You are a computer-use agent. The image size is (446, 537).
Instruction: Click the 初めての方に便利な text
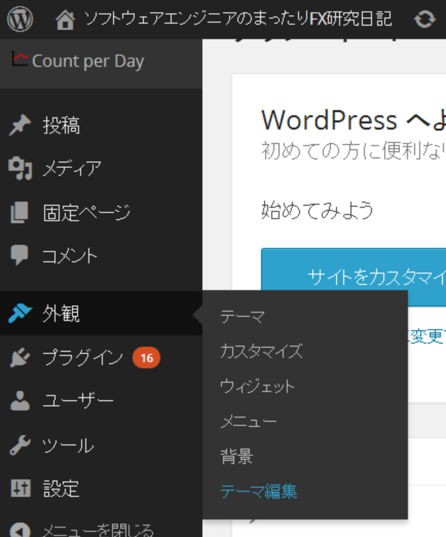point(354,151)
